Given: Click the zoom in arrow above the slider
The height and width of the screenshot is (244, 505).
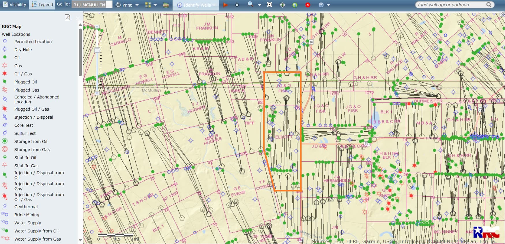Looking at the screenshot, I should [x=97, y=27].
